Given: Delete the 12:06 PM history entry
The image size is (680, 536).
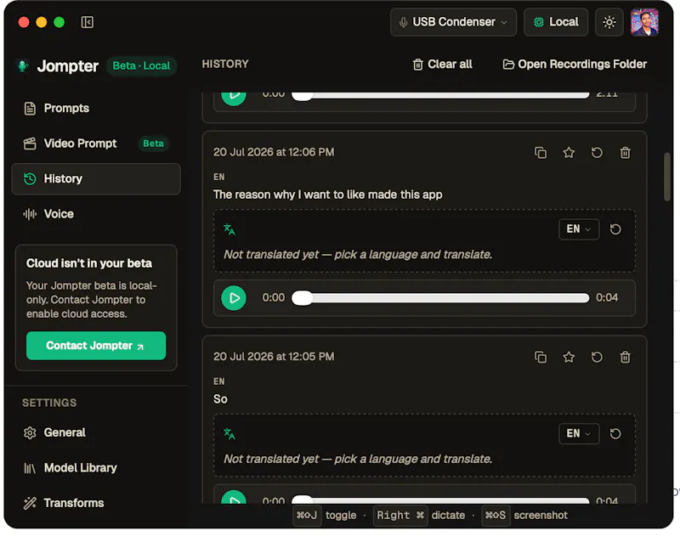Looking at the screenshot, I should tap(625, 153).
